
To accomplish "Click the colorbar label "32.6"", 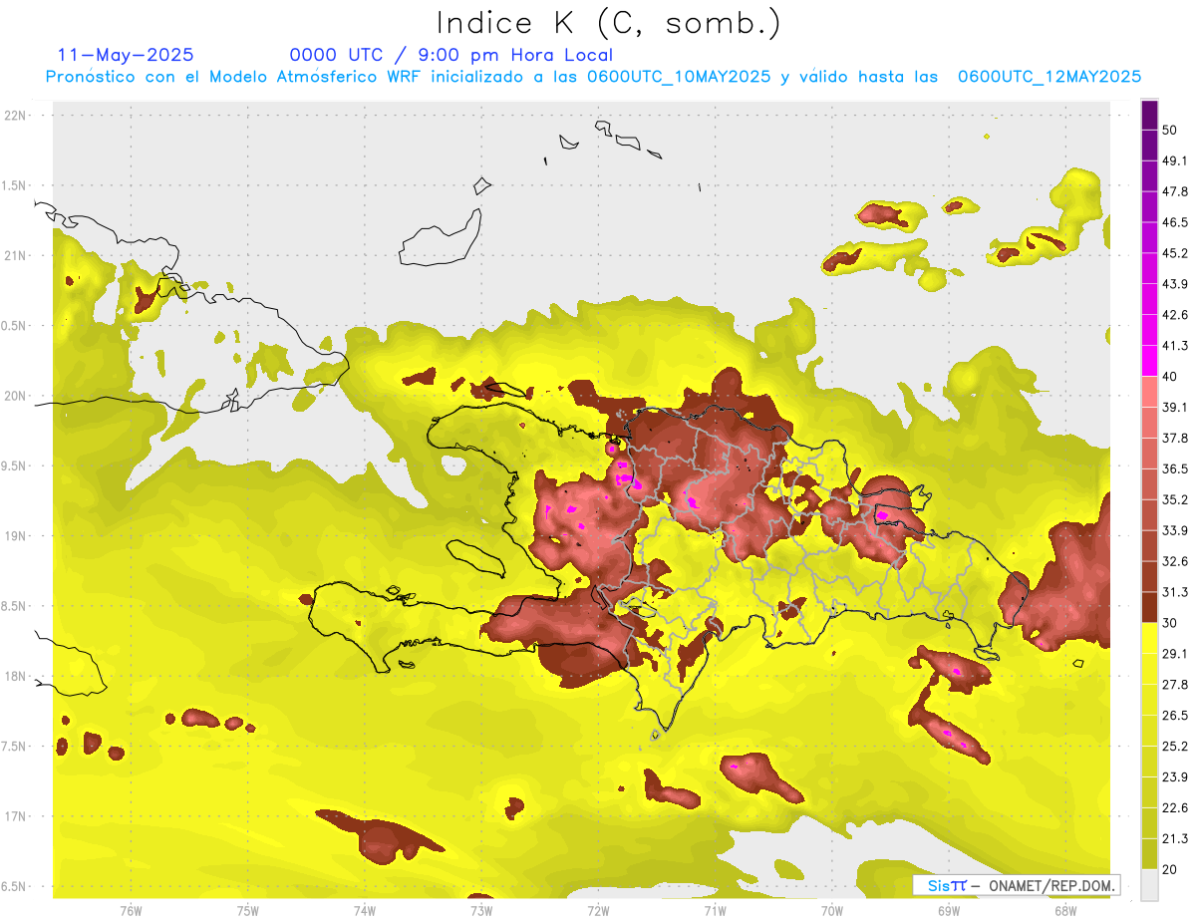I will coord(1174,561).
